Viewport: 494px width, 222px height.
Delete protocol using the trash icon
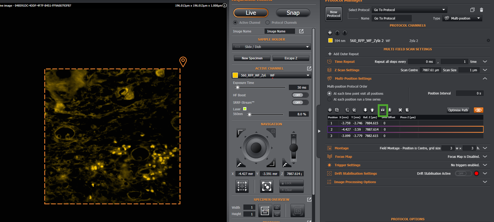[x=481, y=10]
